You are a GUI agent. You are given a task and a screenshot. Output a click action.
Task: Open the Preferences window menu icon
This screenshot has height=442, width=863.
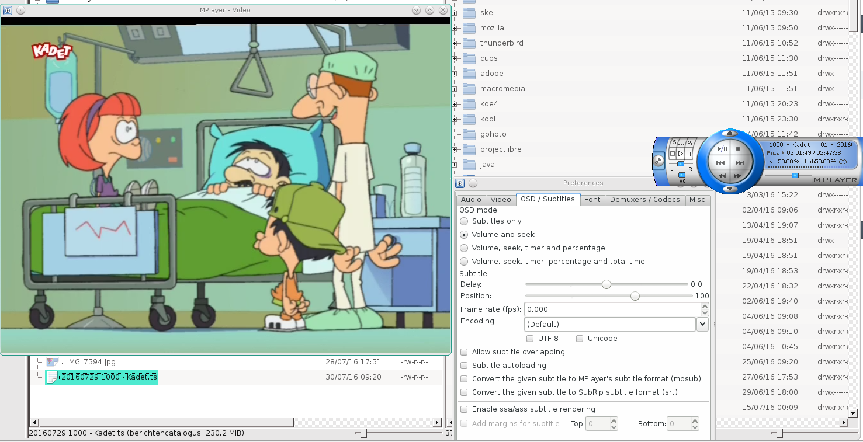pos(460,183)
